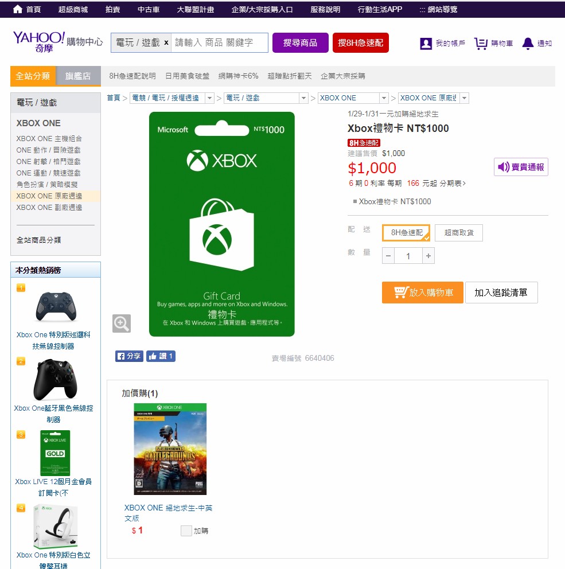
Task: Select the 全站分類 tab
Action: [x=33, y=76]
